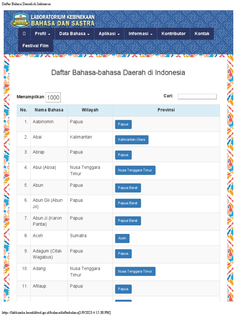Click the home icon in navbar
The image size is (237, 316).
[x=24, y=34]
